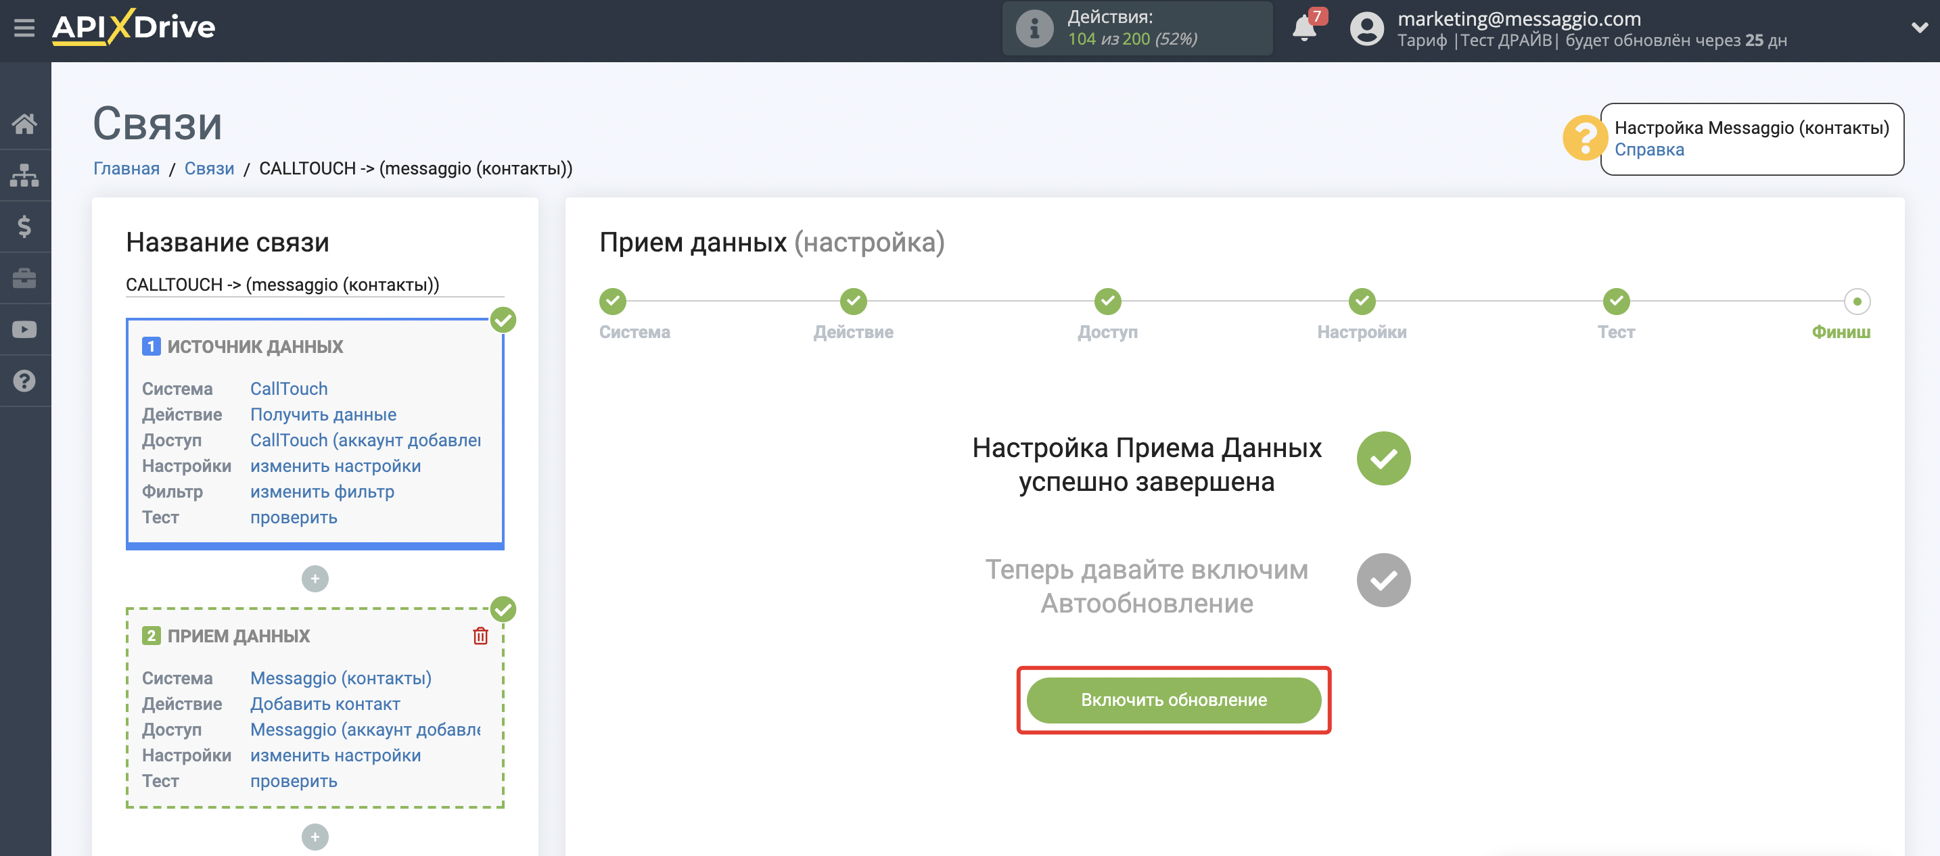
Task: Open CallTouch account access link
Action: 365,439
